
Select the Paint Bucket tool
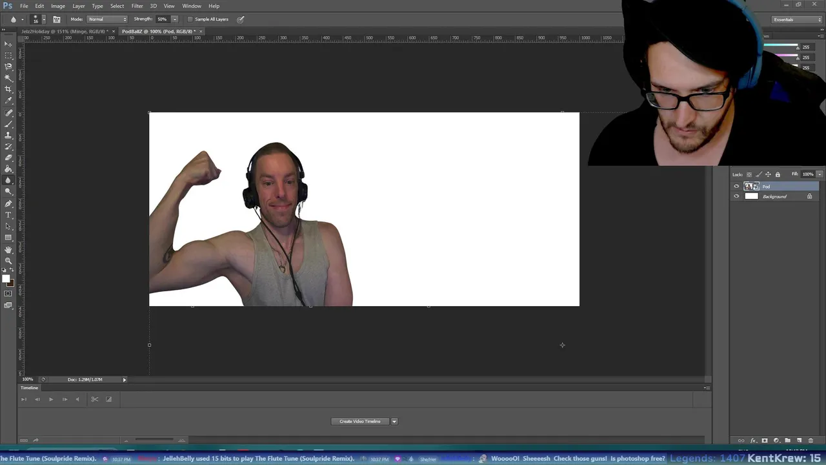8,169
